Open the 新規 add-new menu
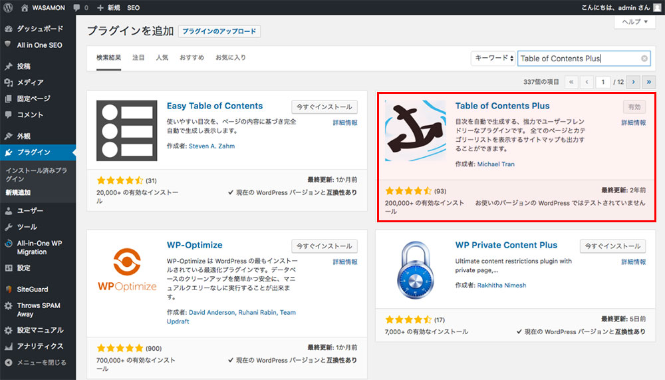The width and height of the screenshot is (665, 380). [108, 7]
